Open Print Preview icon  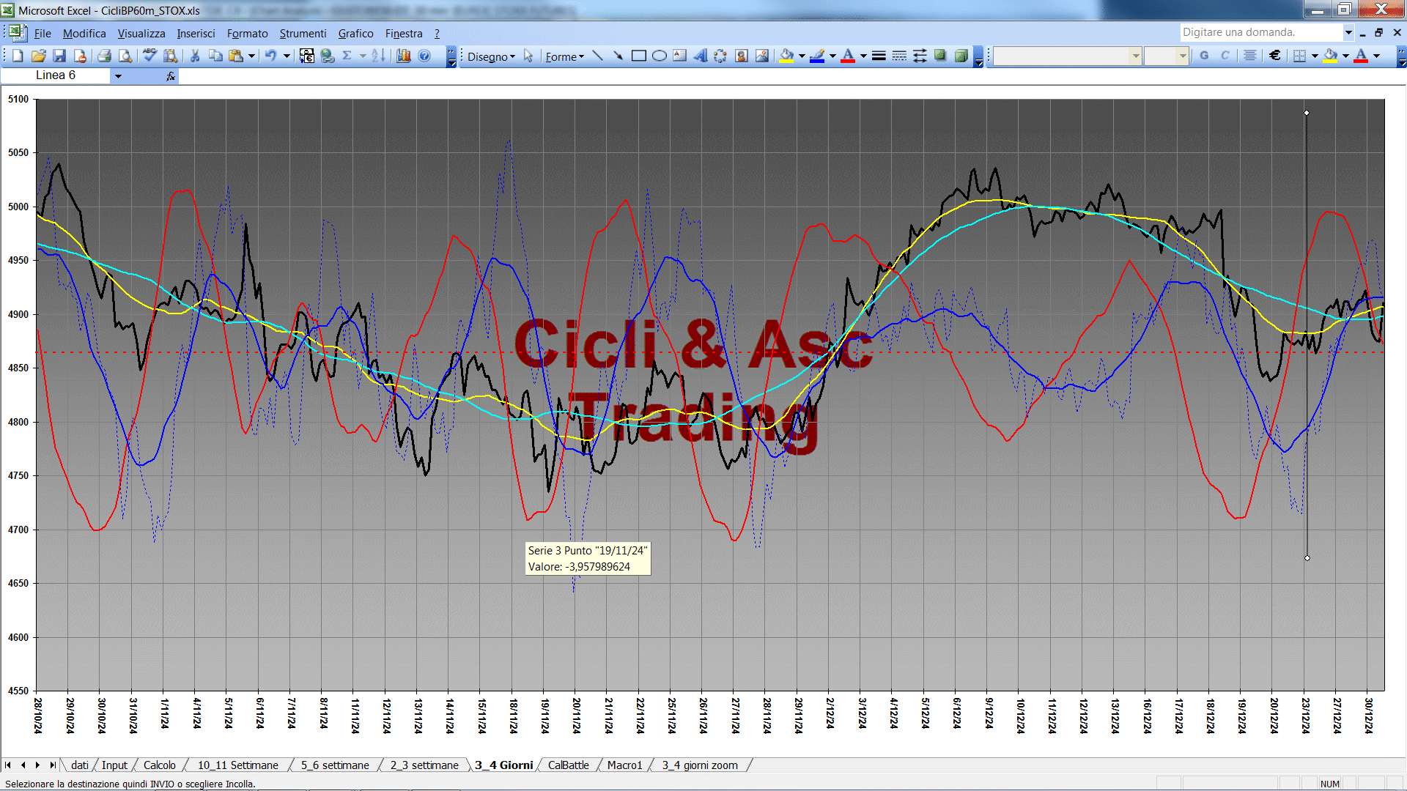click(x=125, y=56)
